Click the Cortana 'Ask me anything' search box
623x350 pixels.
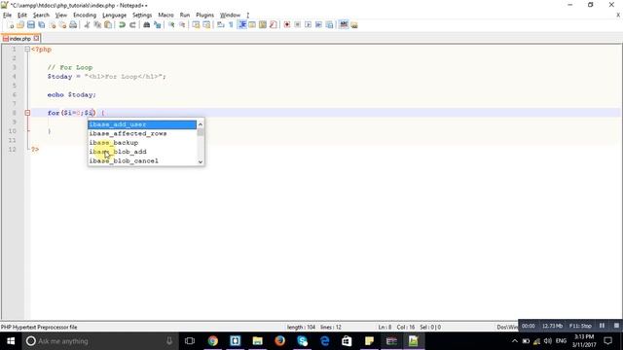point(99,341)
